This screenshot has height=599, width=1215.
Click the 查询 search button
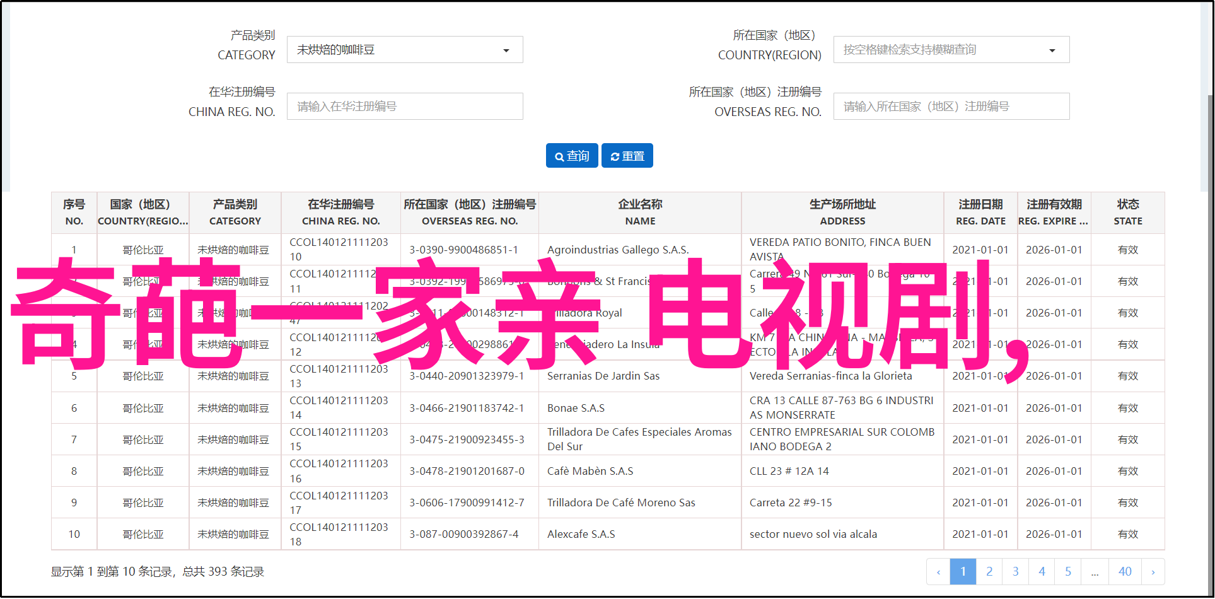(x=573, y=156)
